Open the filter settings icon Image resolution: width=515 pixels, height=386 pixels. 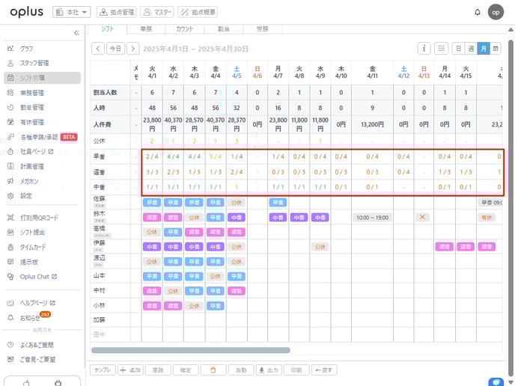click(442, 48)
